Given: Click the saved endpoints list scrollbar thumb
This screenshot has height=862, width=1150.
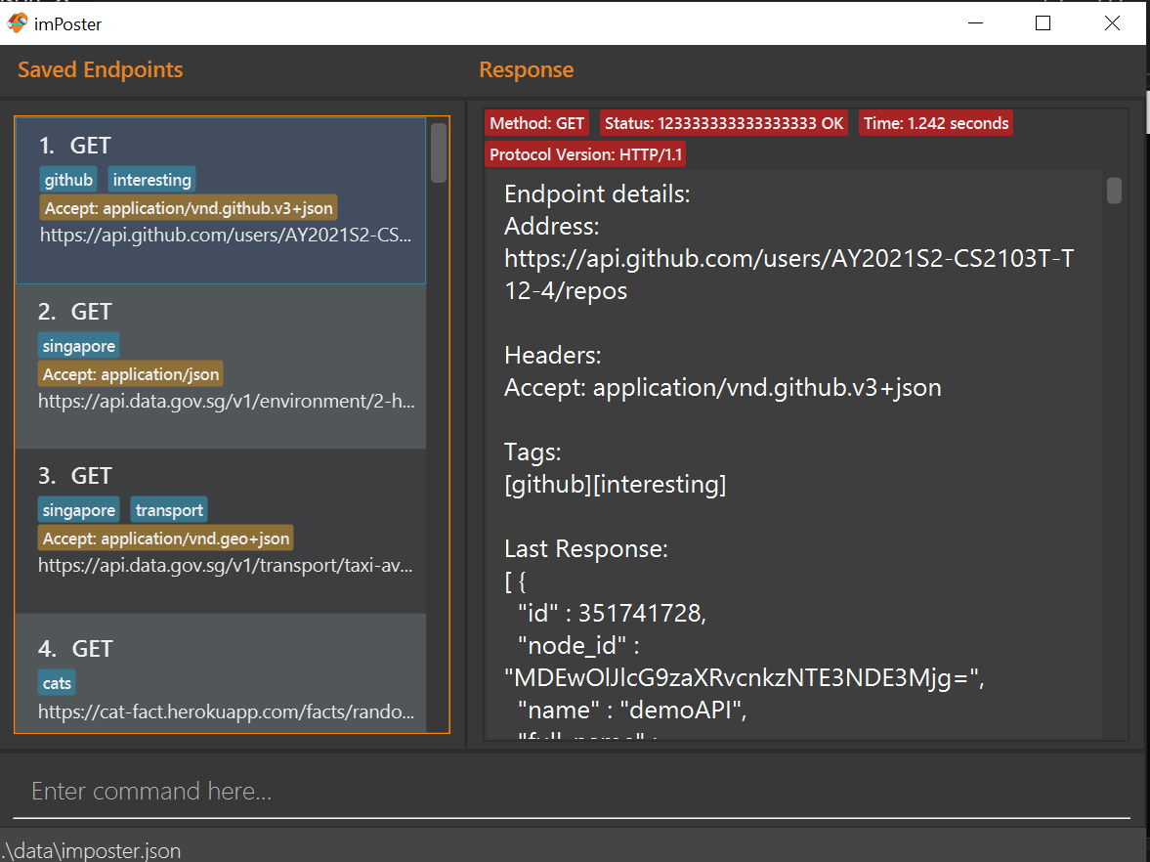Looking at the screenshot, I should [439, 152].
